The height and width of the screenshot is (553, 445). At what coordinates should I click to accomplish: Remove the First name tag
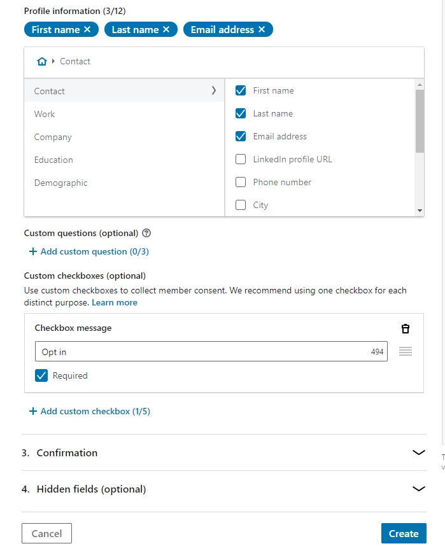coord(87,30)
